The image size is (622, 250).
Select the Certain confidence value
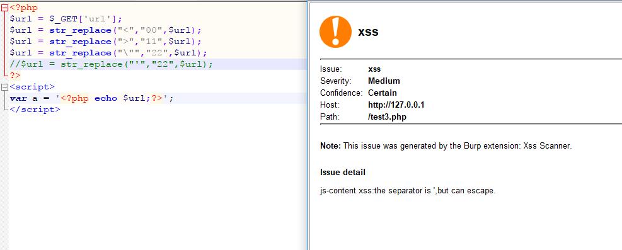coord(383,93)
